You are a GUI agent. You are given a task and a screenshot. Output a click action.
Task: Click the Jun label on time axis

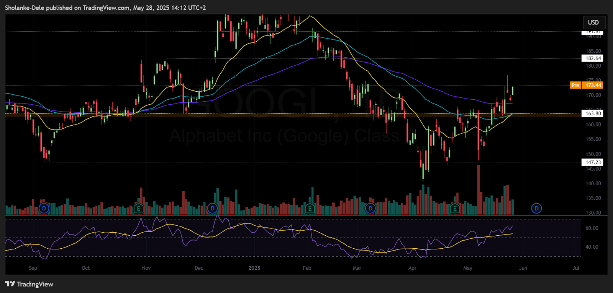tap(523, 268)
